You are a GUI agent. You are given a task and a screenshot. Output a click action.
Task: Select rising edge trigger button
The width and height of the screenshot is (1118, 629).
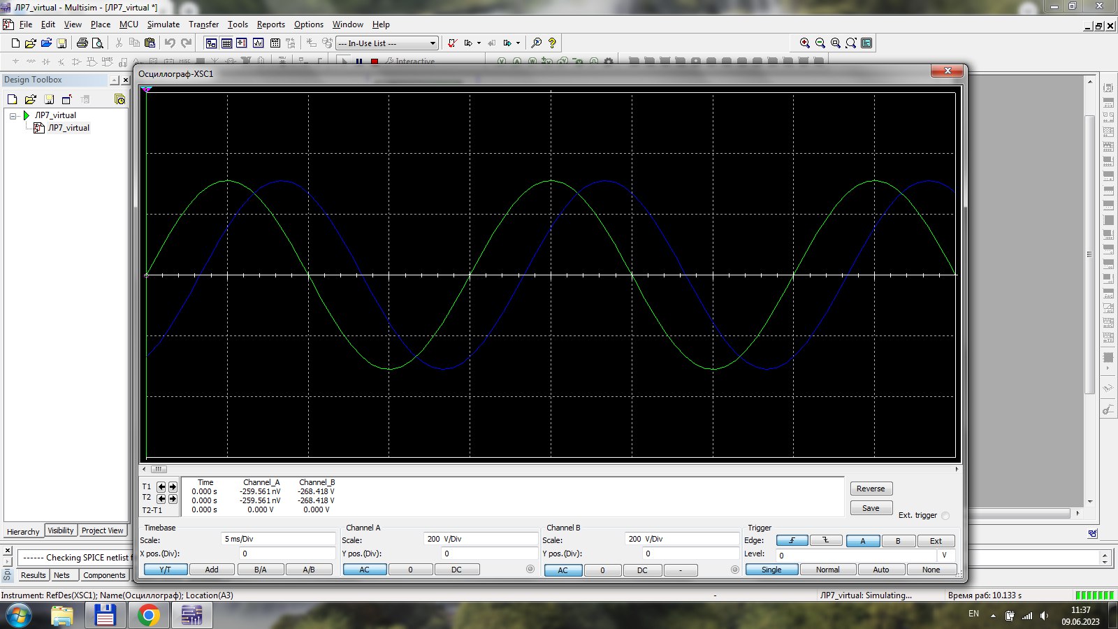point(792,541)
